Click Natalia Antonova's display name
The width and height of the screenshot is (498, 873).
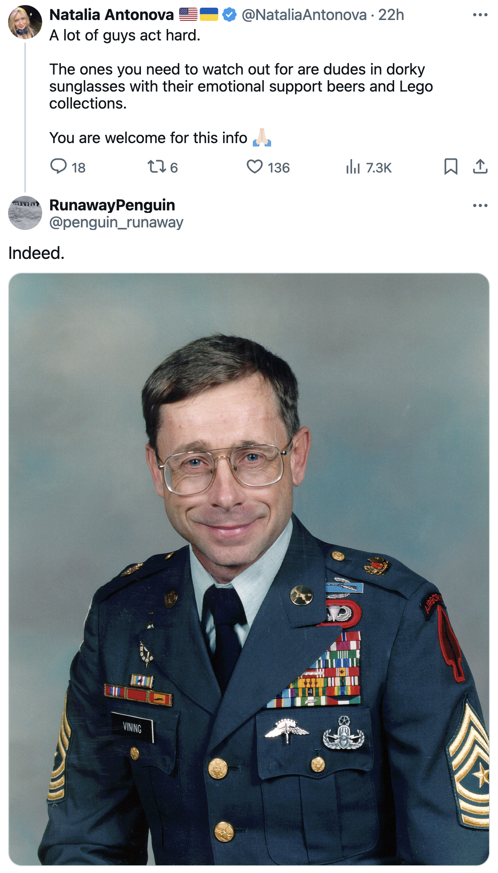pyautogui.click(x=112, y=15)
